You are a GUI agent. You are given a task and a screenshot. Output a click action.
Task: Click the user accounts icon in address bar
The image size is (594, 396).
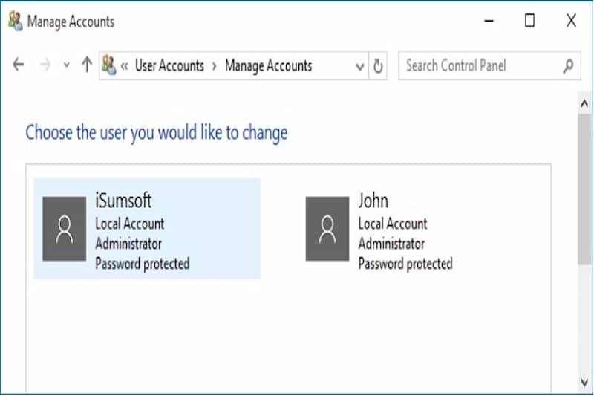(109, 65)
